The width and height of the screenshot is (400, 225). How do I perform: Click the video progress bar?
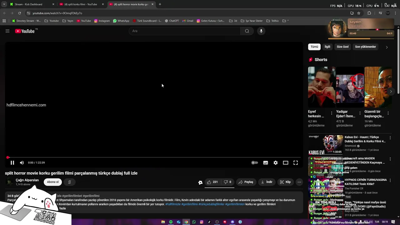pos(154,157)
